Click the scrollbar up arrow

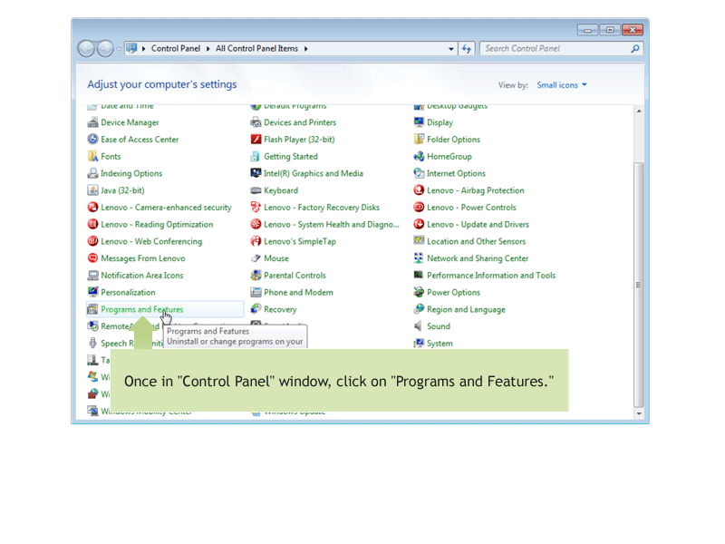coord(639,111)
